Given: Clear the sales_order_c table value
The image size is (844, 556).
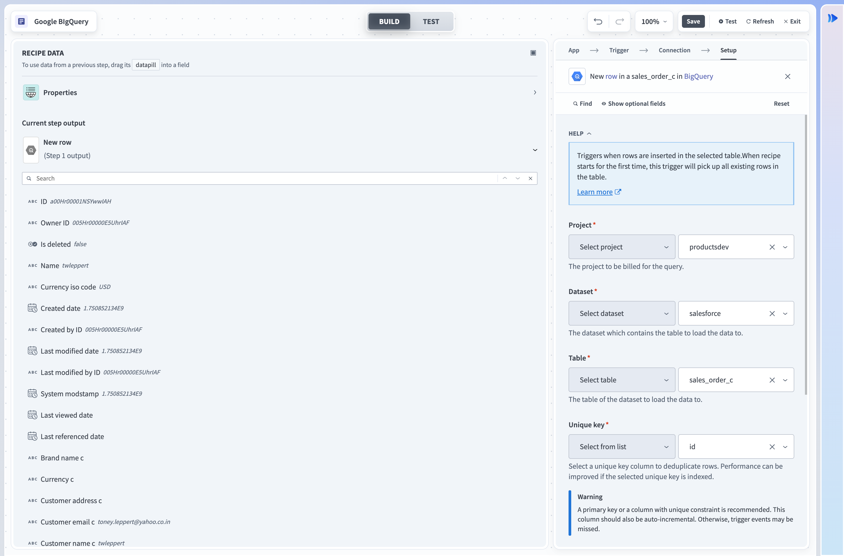Looking at the screenshot, I should (772, 380).
